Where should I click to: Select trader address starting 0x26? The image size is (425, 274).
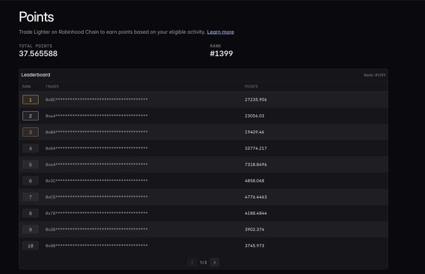pyautogui.click(x=96, y=230)
